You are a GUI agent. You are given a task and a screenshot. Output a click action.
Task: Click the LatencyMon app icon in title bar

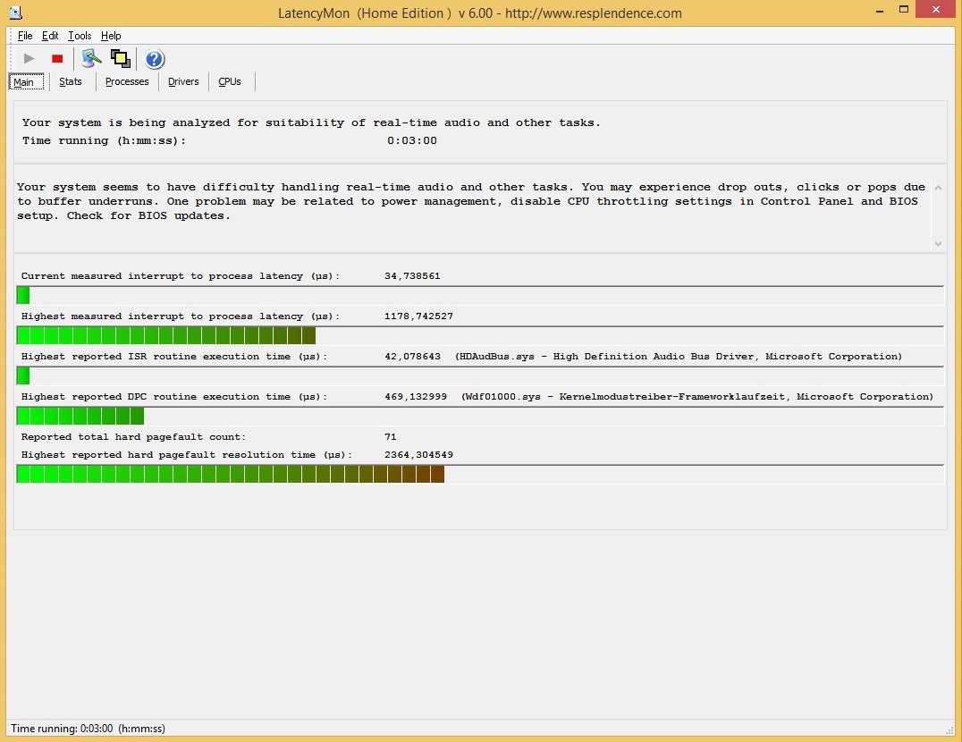pyautogui.click(x=16, y=12)
